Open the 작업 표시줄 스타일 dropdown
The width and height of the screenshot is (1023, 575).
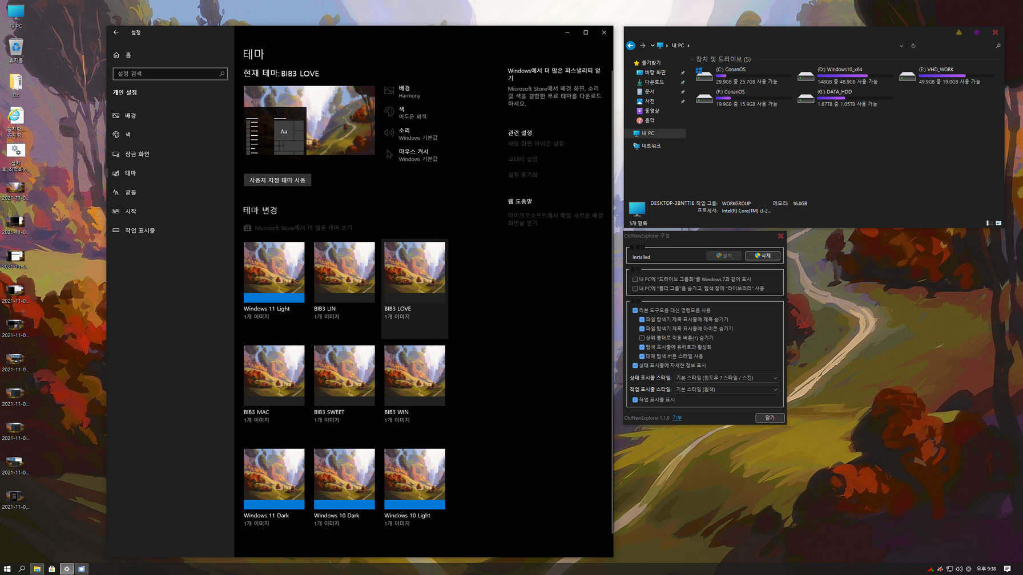click(727, 390)
